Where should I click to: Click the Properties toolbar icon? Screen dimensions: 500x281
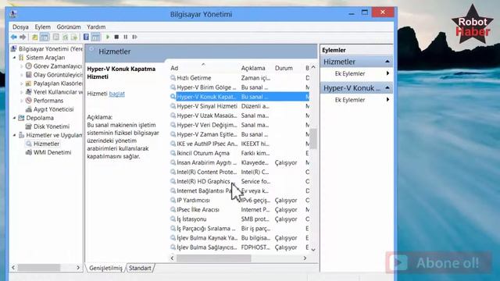coord(55,37)
